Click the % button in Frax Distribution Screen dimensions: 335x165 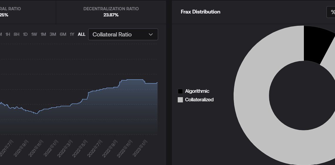click(332, 12)
